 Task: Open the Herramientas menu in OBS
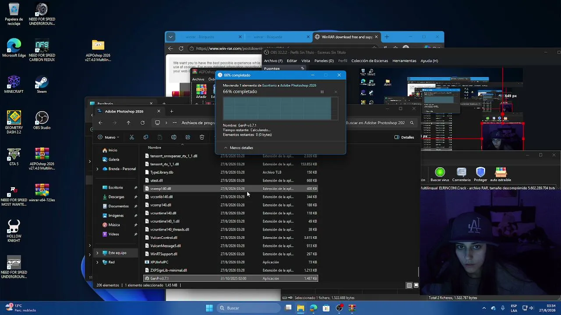pos(404,61)
